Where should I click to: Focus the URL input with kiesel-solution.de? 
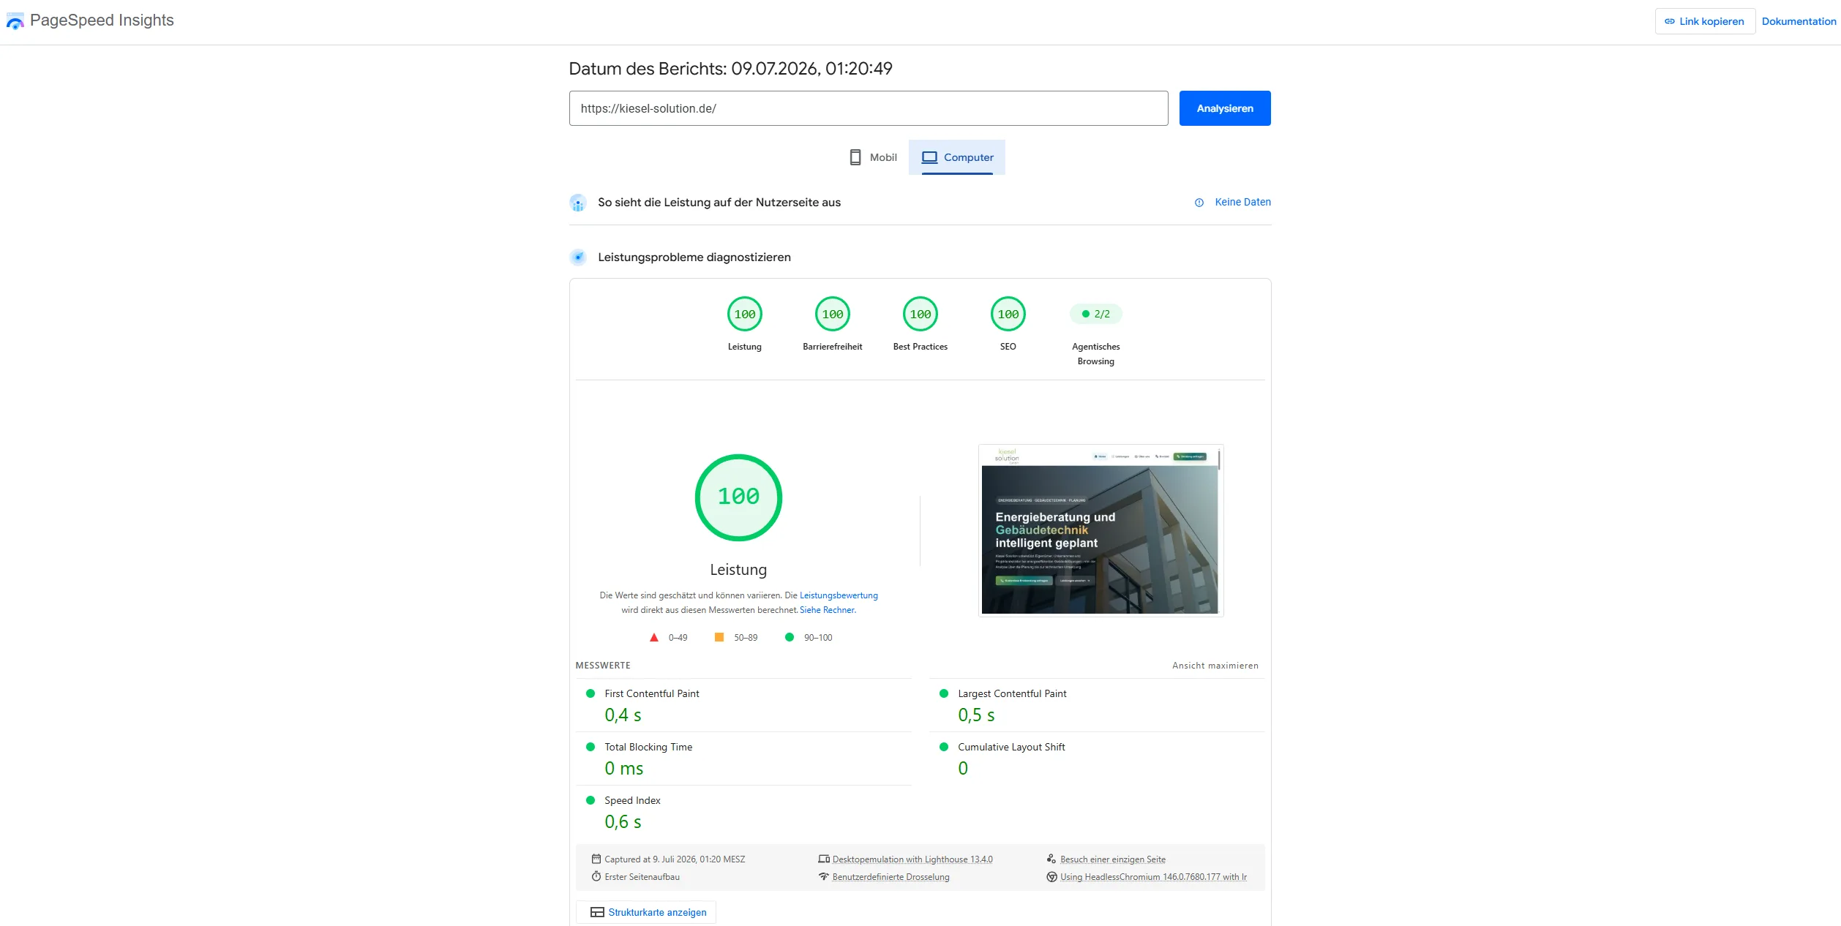(x=869, y=108)
